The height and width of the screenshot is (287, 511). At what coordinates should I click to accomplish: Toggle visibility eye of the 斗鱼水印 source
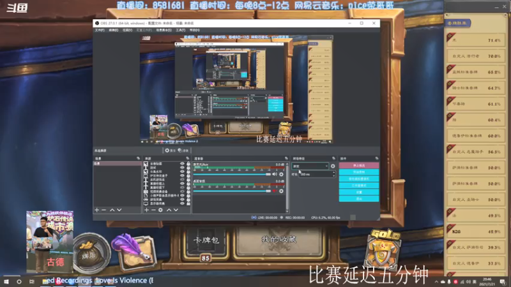(182, 172)
